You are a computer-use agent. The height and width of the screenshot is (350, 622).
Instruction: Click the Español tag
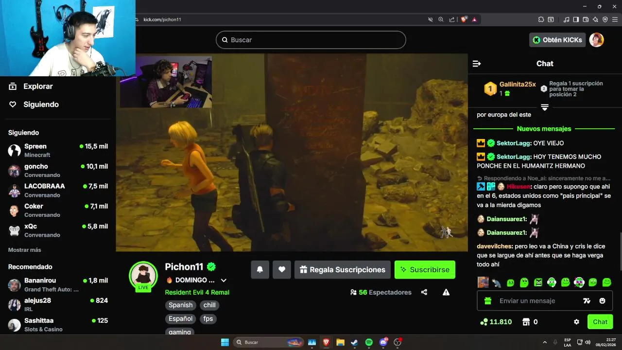pyautogui.click(x=181, y=319)
